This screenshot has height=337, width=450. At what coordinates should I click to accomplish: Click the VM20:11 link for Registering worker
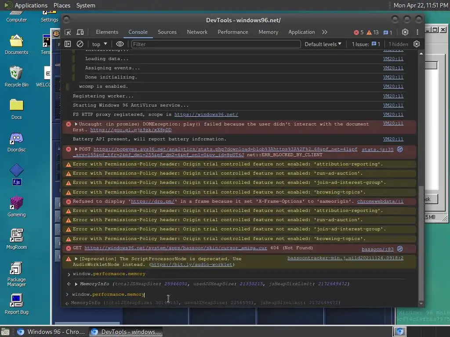coord(393,96)
